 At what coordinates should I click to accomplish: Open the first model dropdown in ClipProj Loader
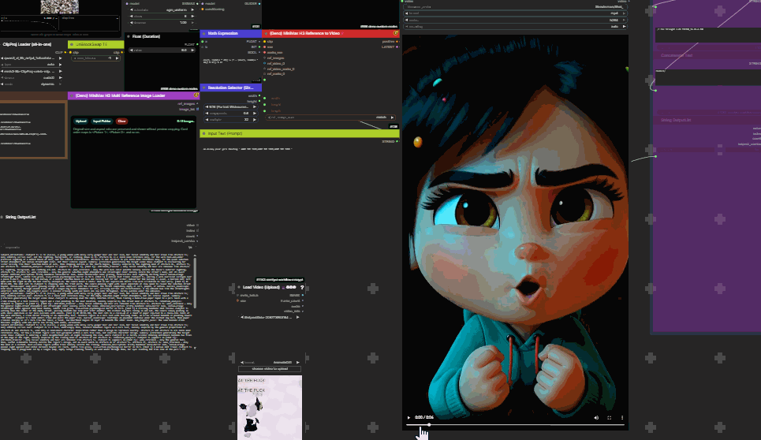click(x=32, y=58)
